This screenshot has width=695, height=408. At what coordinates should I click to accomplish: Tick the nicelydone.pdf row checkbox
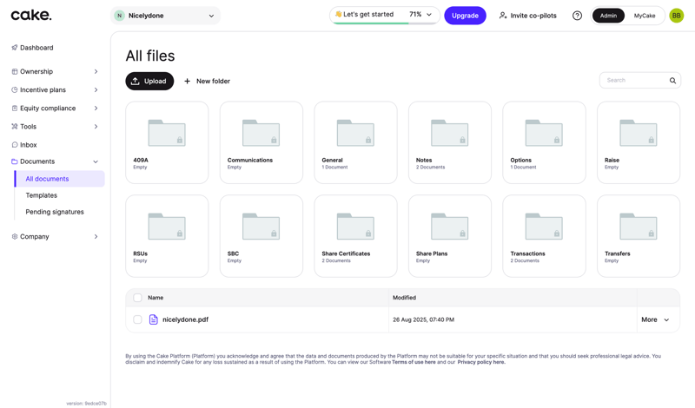(137, 319)
